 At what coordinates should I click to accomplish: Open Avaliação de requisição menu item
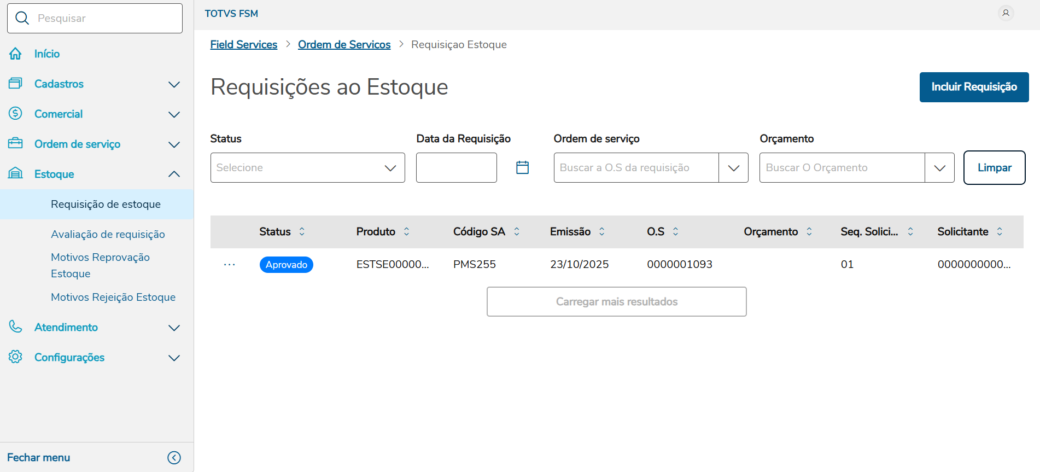coord(108,234)
